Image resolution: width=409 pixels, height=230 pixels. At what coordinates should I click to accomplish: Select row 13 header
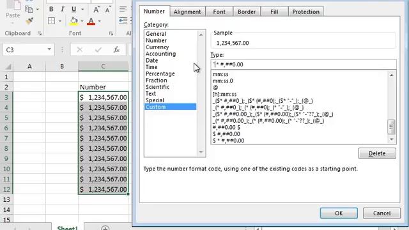(x=6, y=200)
